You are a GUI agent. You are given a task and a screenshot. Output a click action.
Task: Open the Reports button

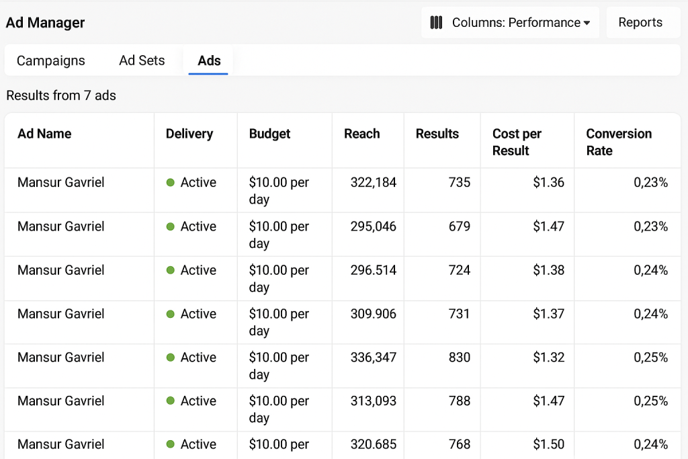640,23
